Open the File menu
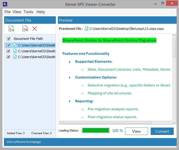 pyautogui.click(x=7, y=12)
